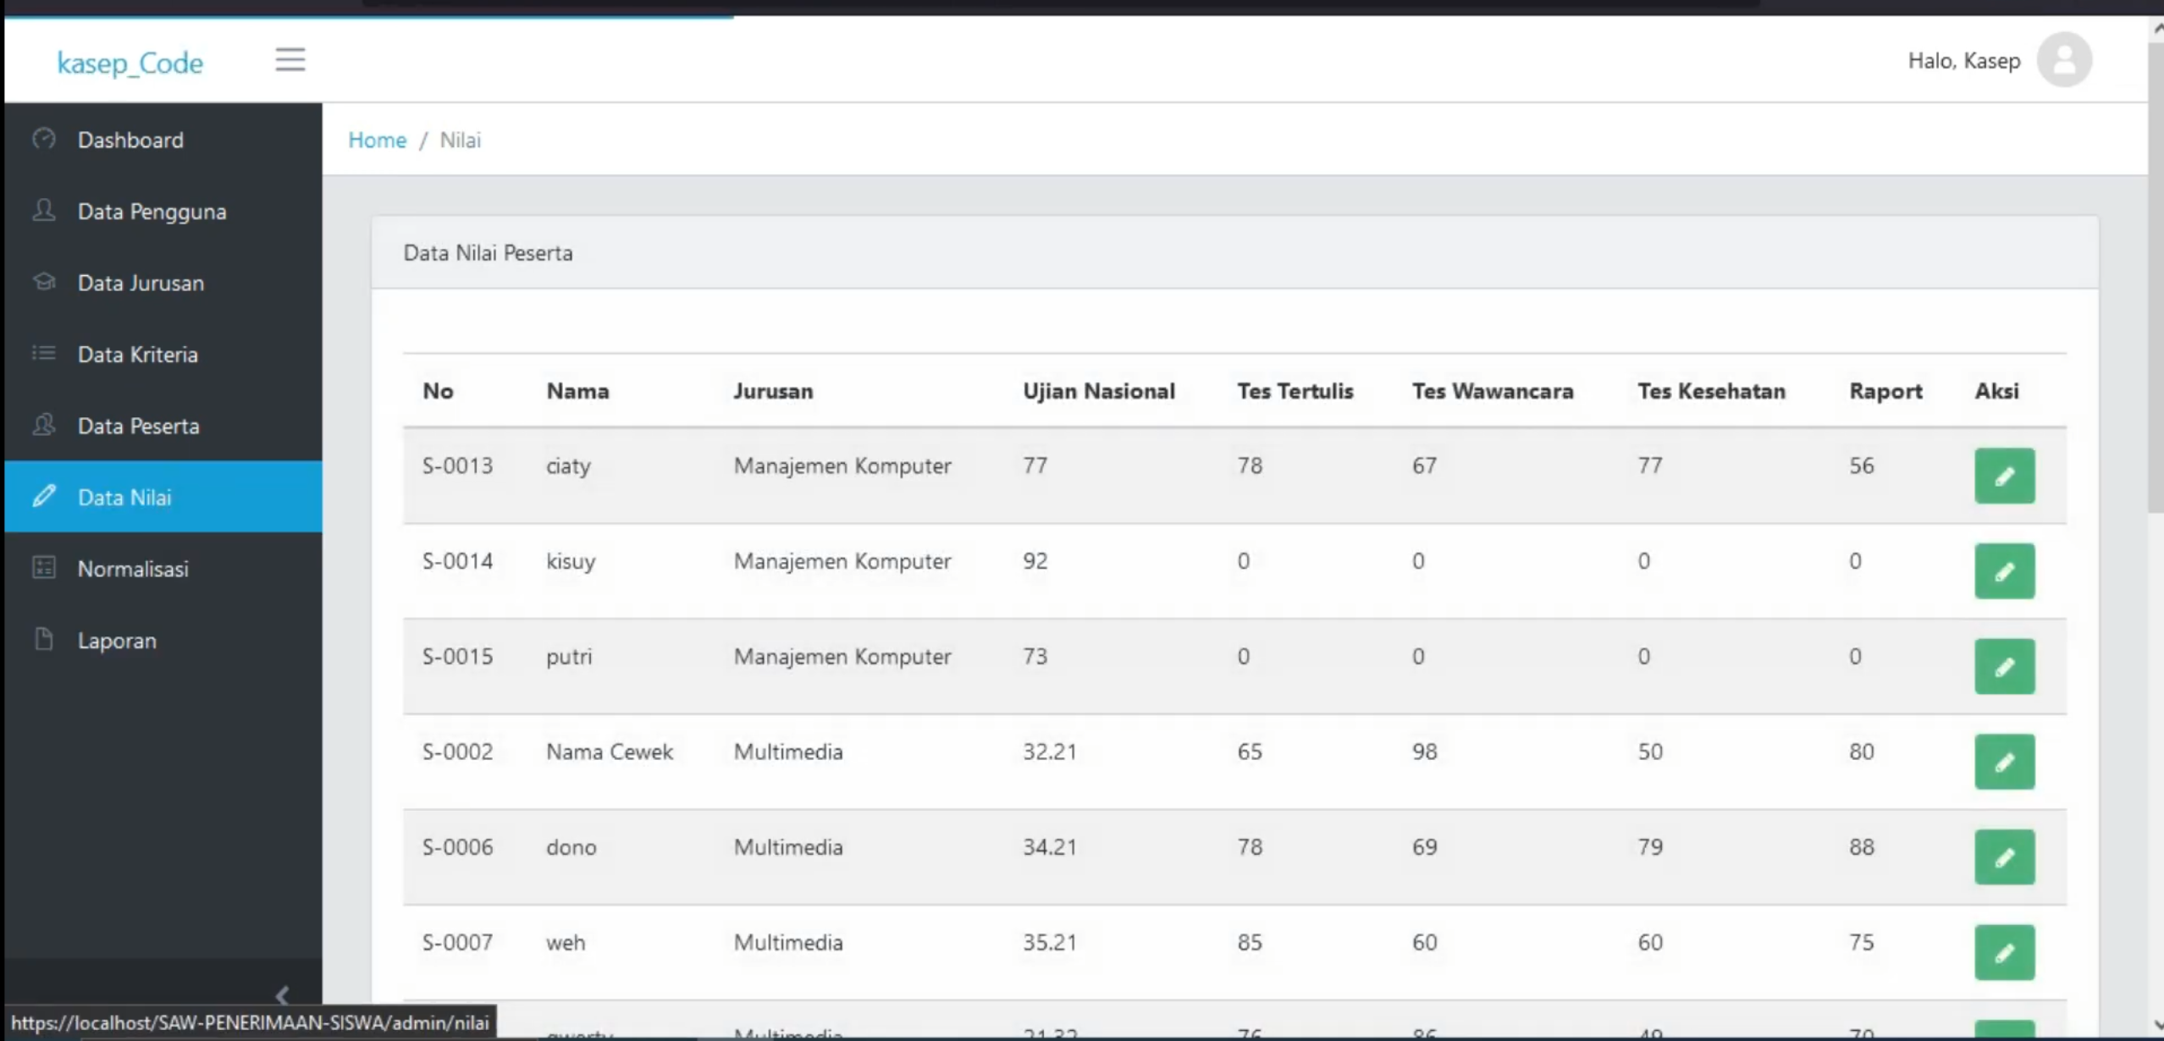Open the user avatar icon
The image size is (2164, 1041).
[2064, 60]
